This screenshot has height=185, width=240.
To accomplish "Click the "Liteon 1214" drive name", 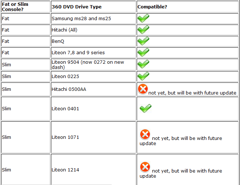I will (x=65, y=170).
